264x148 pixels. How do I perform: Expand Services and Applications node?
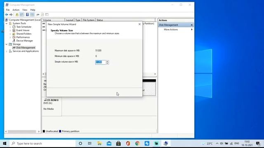pos(7,51)
